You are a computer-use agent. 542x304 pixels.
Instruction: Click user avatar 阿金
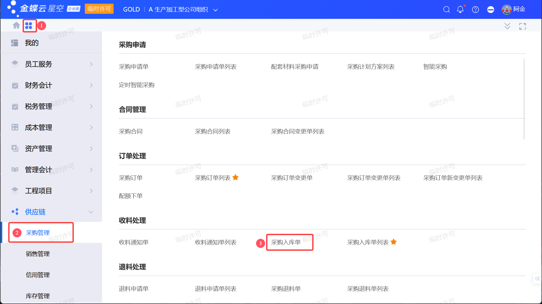tap(506, 10)
